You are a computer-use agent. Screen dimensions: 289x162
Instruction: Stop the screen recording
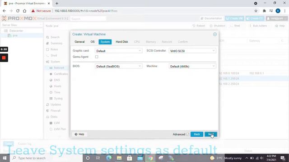pos(4,58)
